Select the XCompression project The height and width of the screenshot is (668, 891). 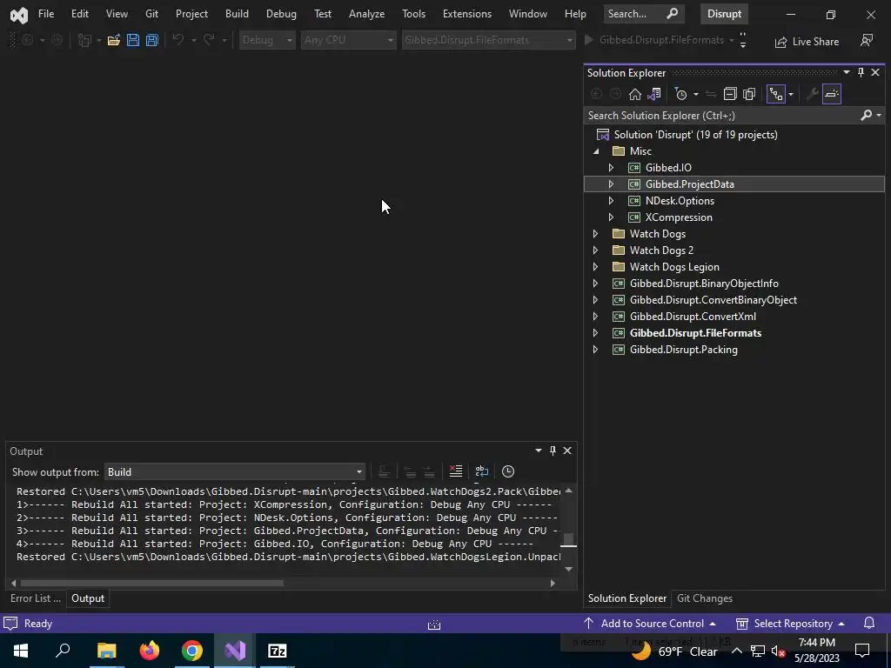679,217
